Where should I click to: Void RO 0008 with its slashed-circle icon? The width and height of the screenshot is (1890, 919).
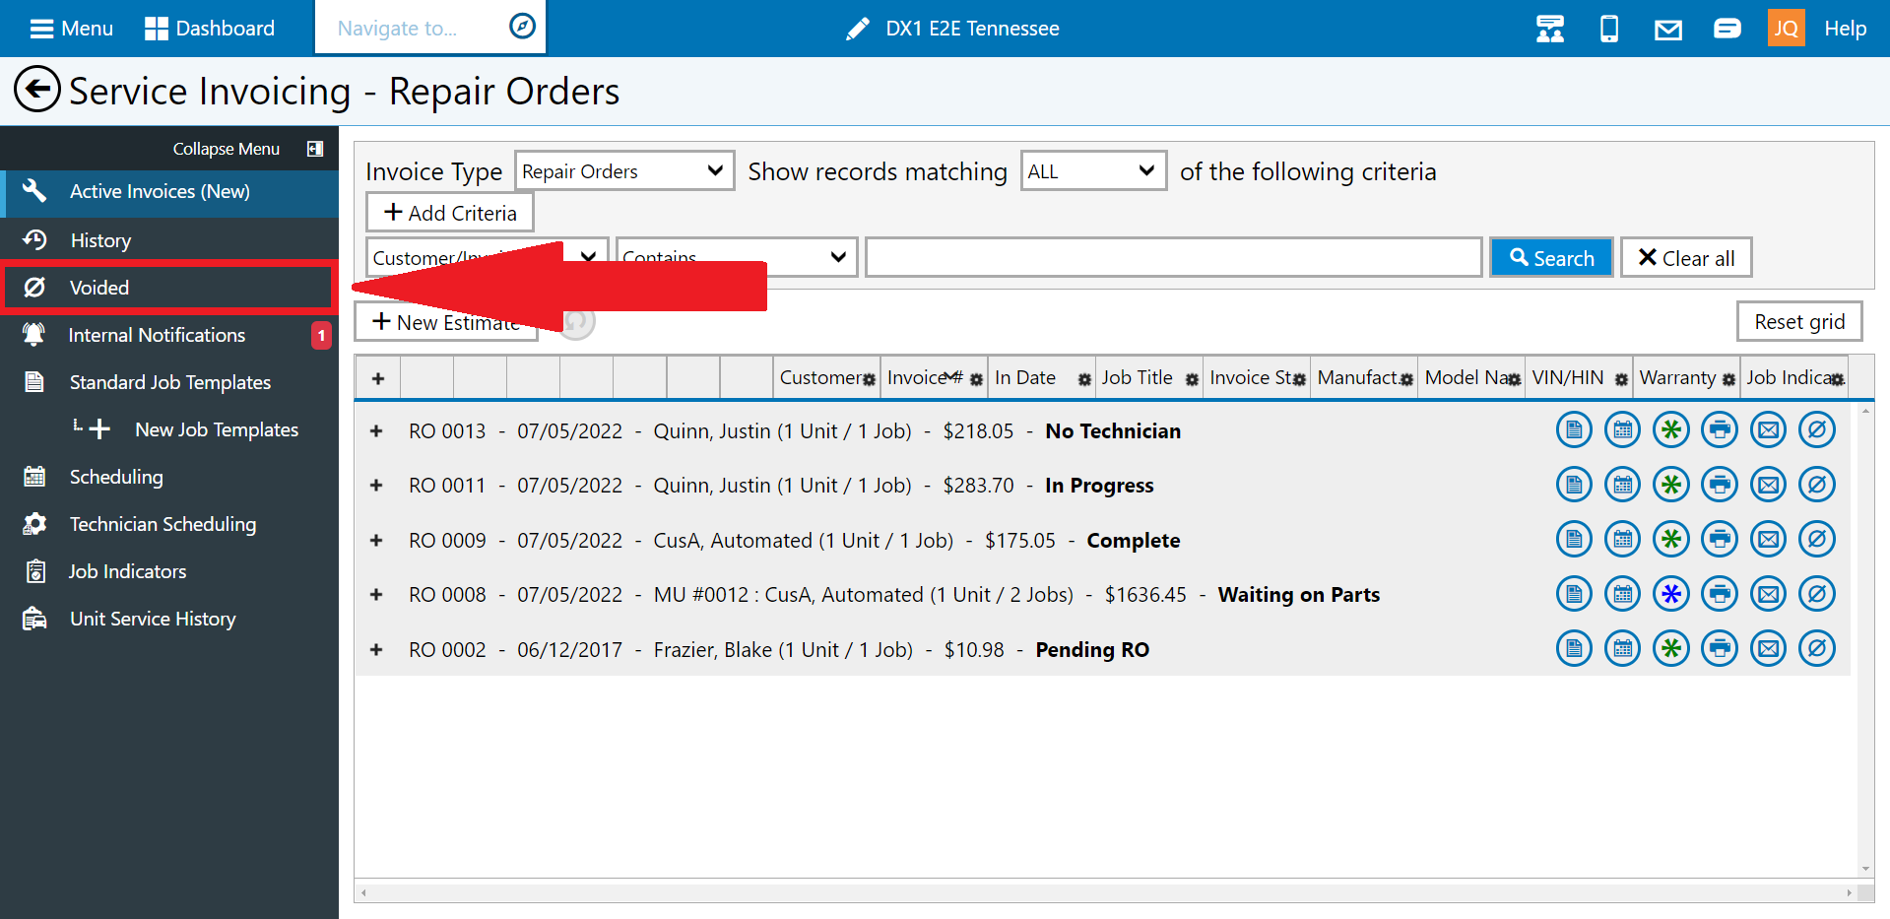pos(1817,594)
